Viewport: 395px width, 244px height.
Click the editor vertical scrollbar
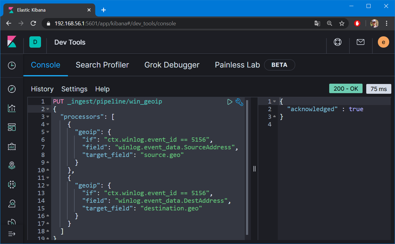tap(247, 167)
